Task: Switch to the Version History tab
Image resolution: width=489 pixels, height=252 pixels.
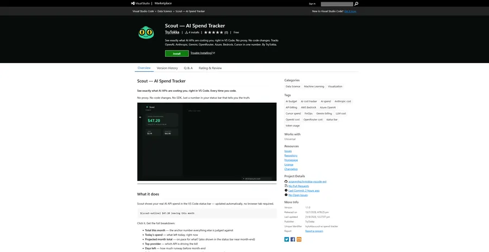Action: click(167, 68)
